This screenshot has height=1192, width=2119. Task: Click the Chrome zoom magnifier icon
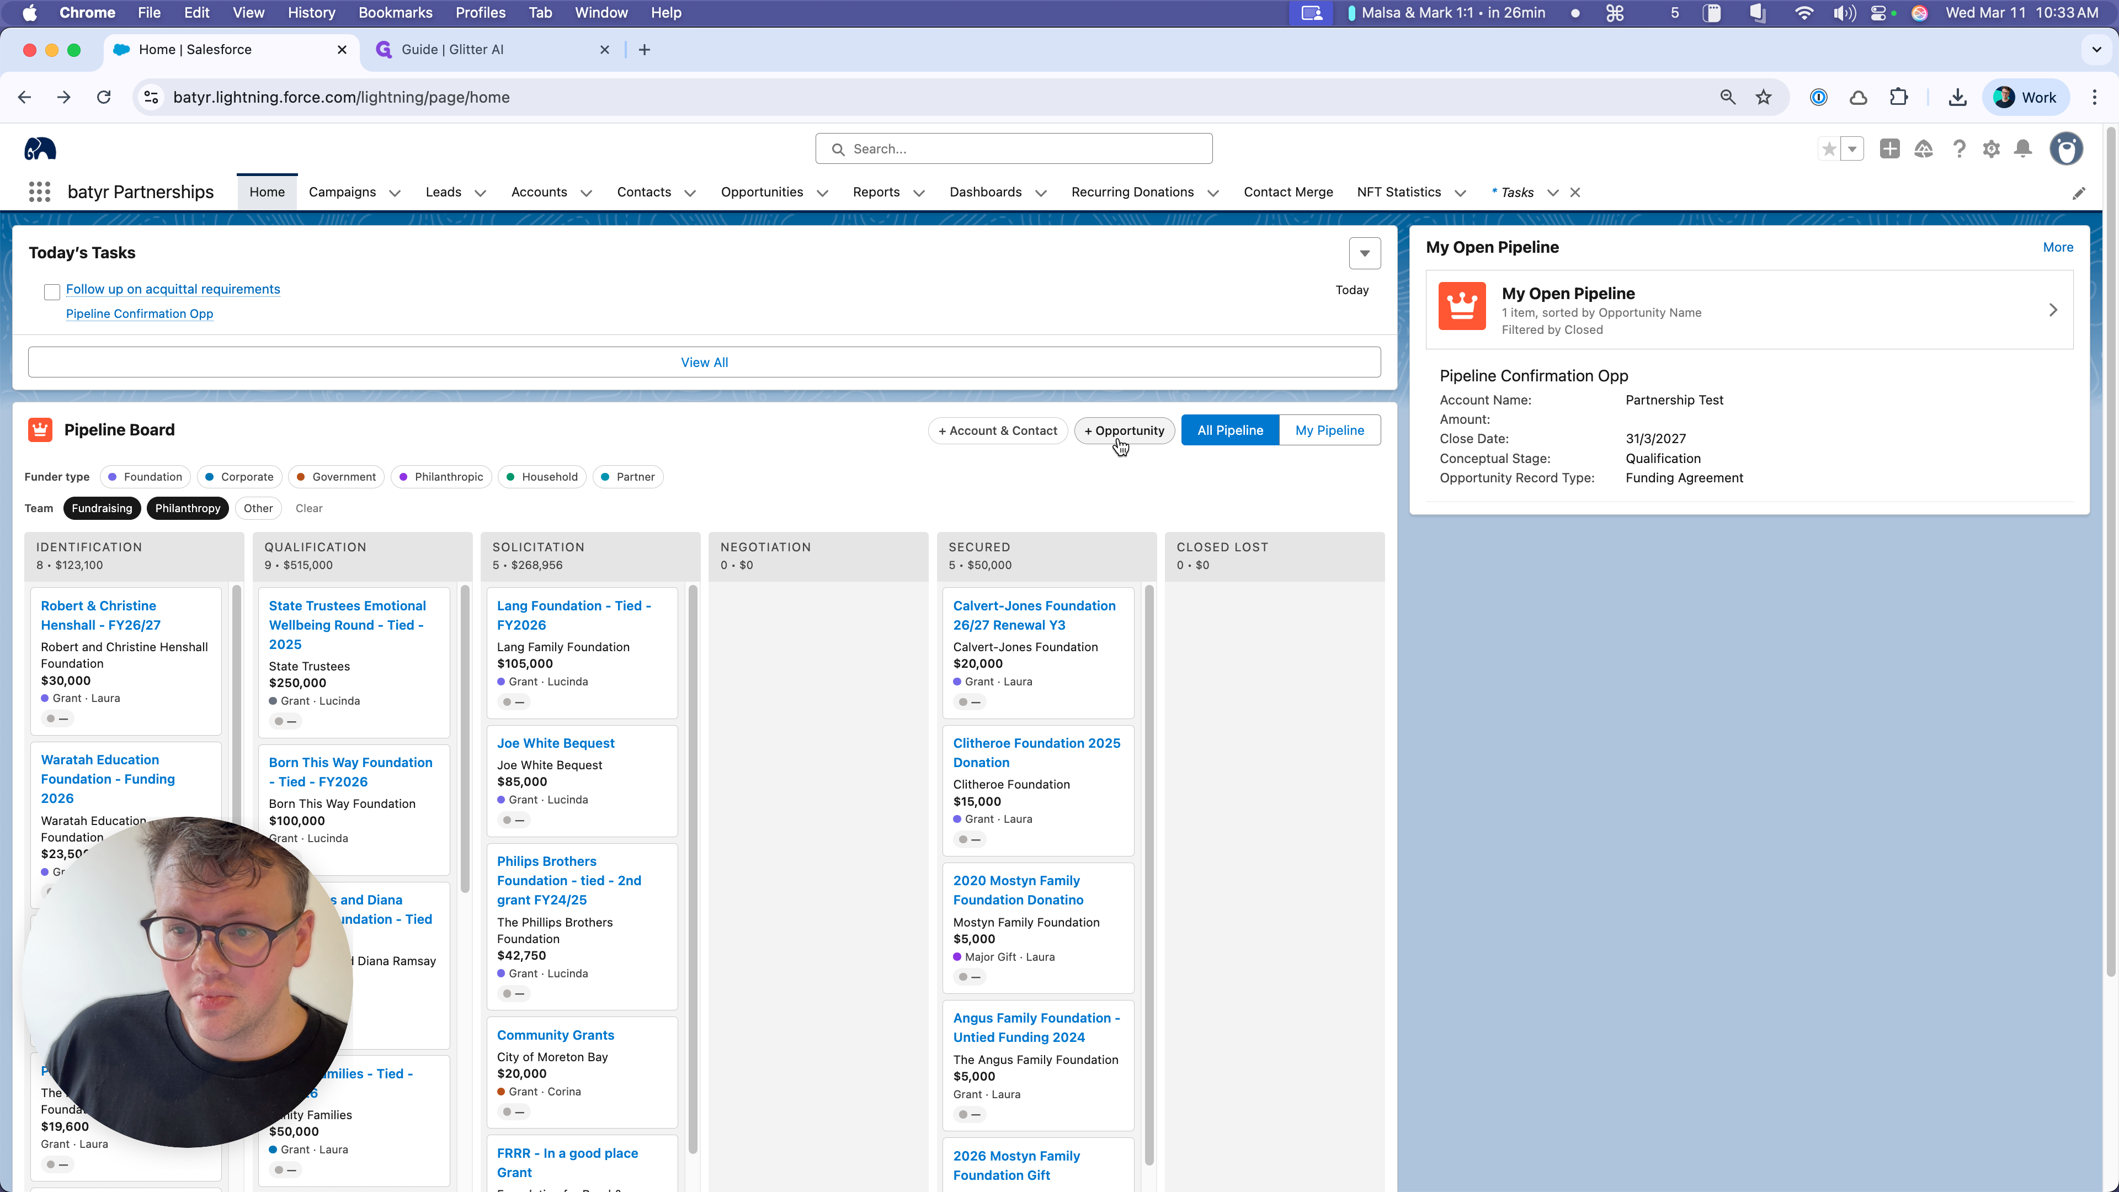pos(1727,97)
